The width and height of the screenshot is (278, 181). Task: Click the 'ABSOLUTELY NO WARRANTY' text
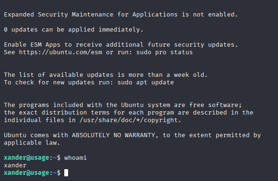point(113,135)
